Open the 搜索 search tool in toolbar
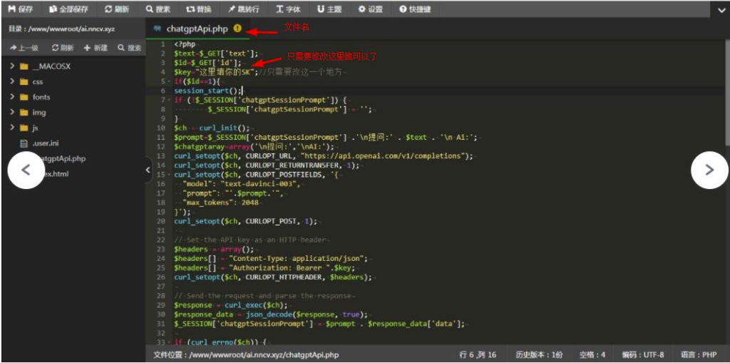 [x=158, y=9]
